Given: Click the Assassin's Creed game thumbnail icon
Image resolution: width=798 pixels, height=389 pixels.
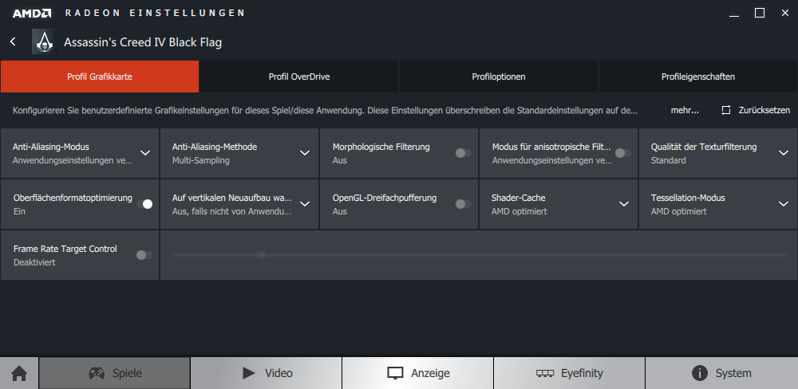Looking at the screenshot, I should pyautogui.click(x=44, y=41).
